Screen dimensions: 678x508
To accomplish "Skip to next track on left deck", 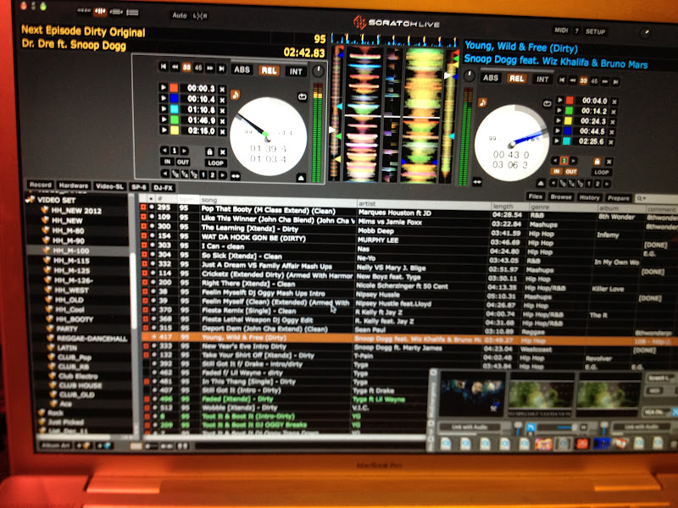I will (x=221, y=69).
